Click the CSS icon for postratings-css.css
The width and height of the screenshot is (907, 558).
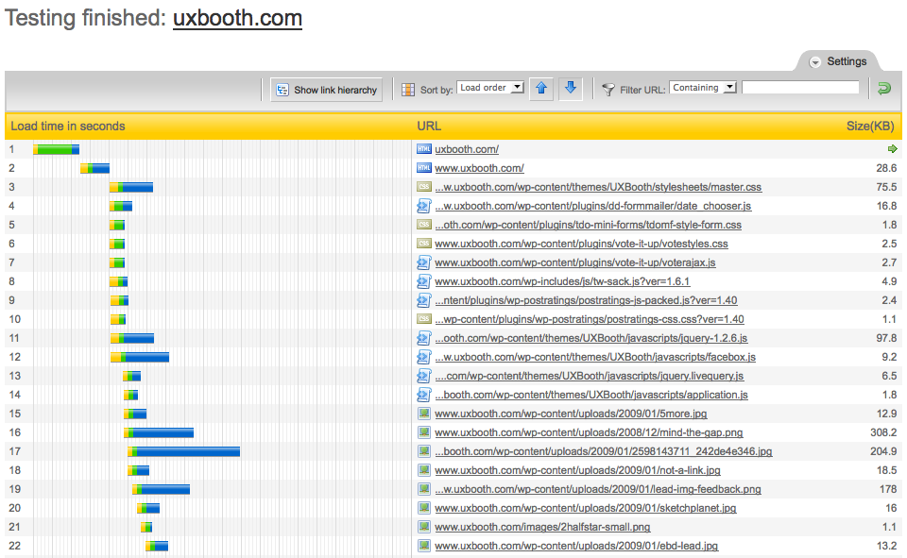tap(424, 319)
